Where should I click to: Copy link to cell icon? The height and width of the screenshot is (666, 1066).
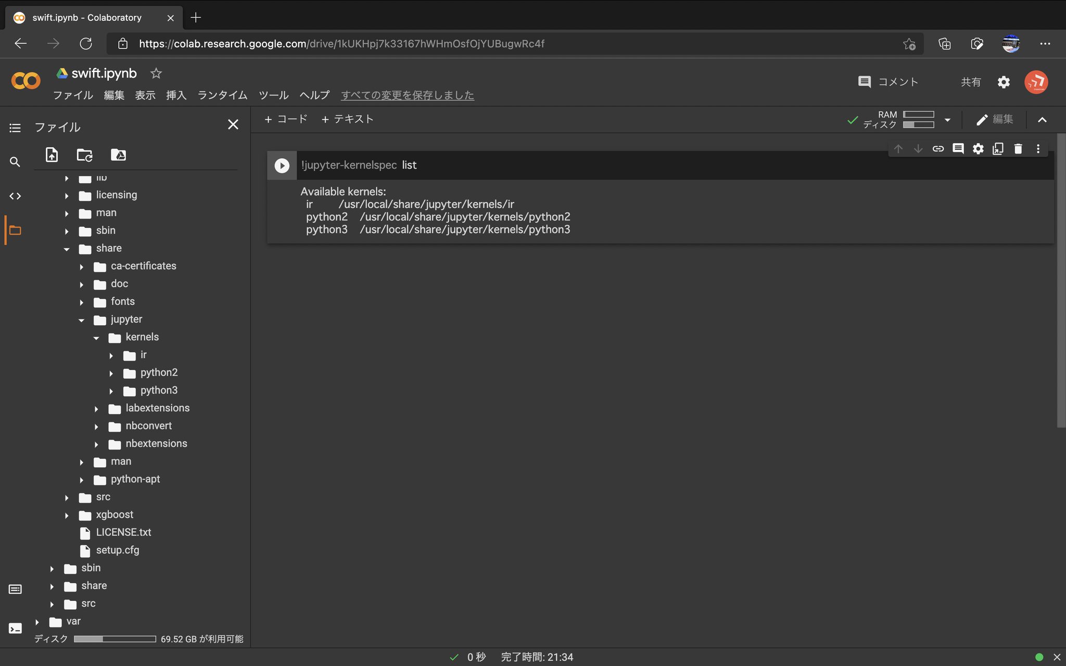(x=938, y=149)
